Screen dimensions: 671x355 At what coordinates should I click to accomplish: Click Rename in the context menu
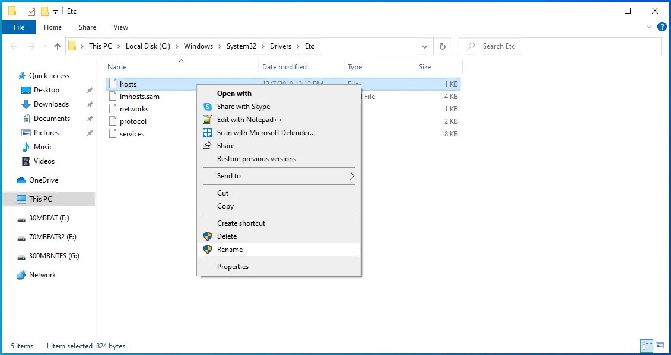click(230, 250)
